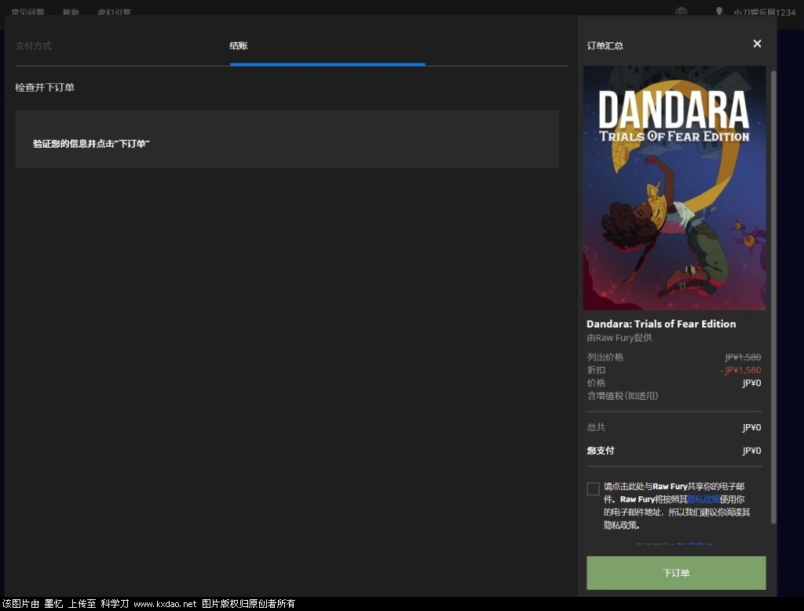
Task: Click the order summary vertical scrollbar
Action: point(773,298)
